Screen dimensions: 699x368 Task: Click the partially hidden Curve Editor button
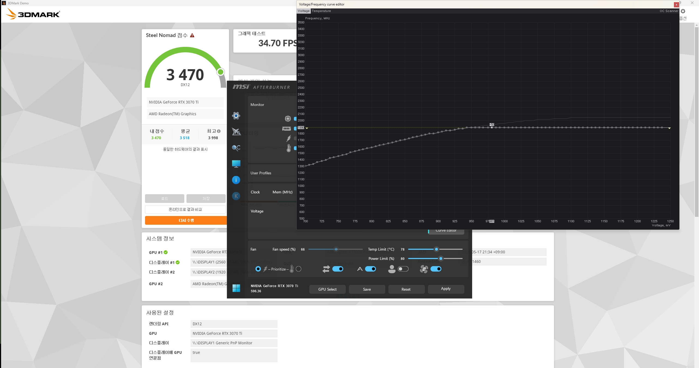coord(446,231)
